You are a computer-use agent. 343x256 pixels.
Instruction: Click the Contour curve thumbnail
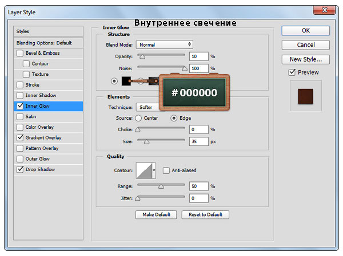pos(144,170)
